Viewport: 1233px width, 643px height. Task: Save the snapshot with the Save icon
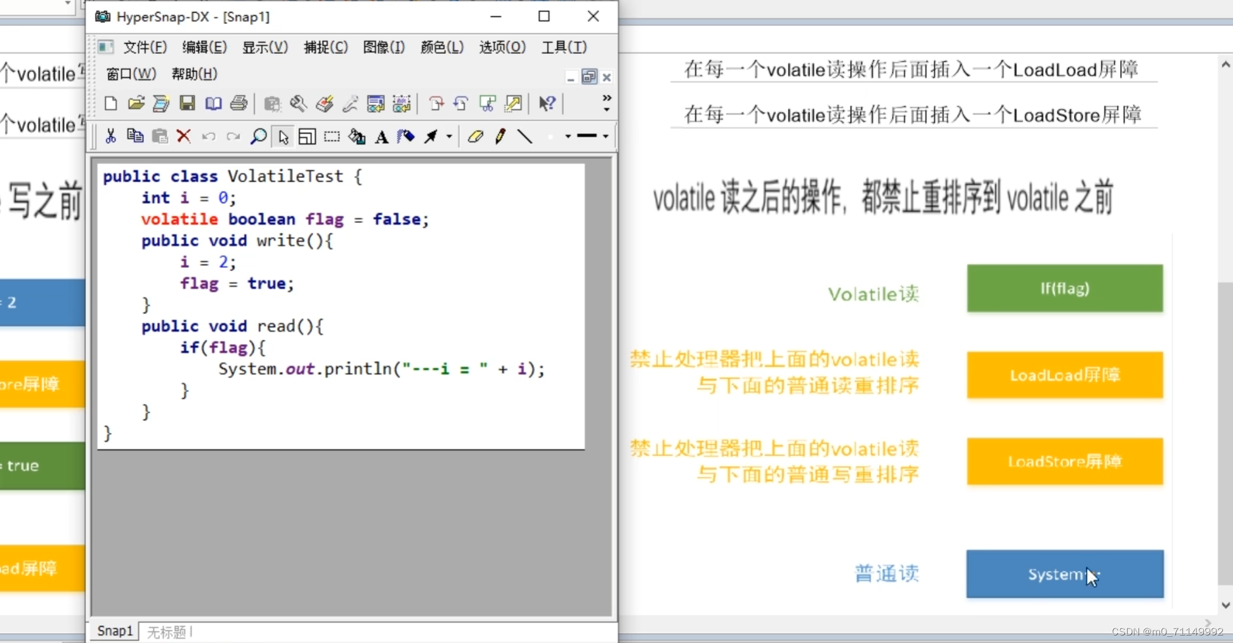tap(187, 103)
